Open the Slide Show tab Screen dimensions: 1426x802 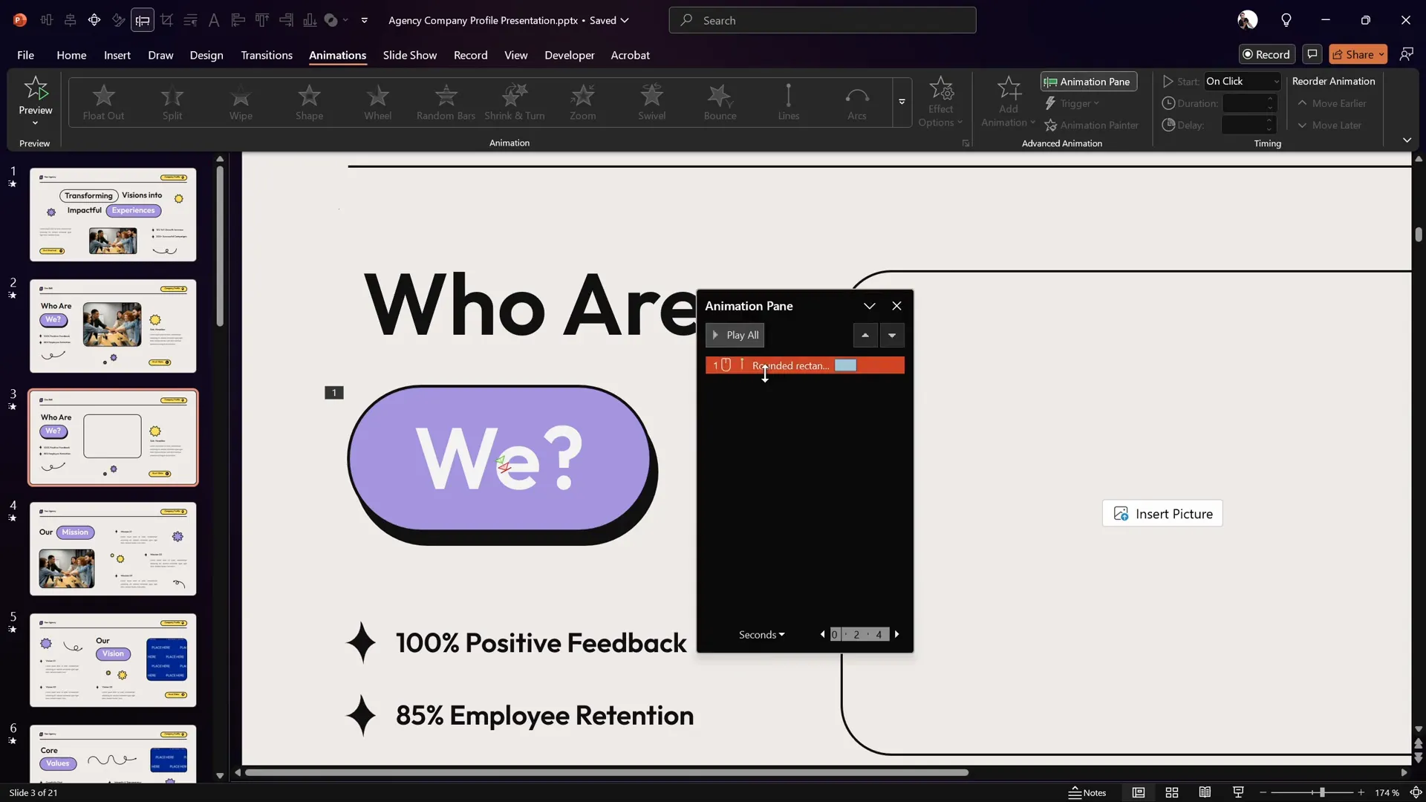click(410, 55)
